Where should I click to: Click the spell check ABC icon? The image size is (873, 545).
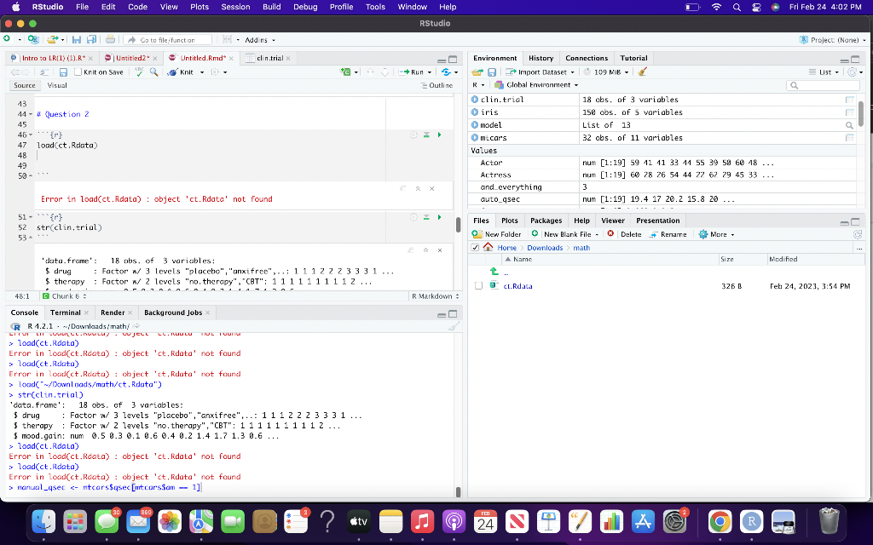click(x=140, y=72)
